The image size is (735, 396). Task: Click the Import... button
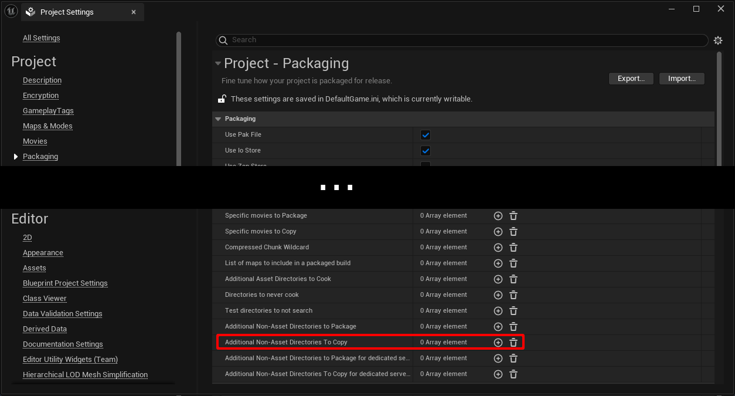tap(682, 79)
